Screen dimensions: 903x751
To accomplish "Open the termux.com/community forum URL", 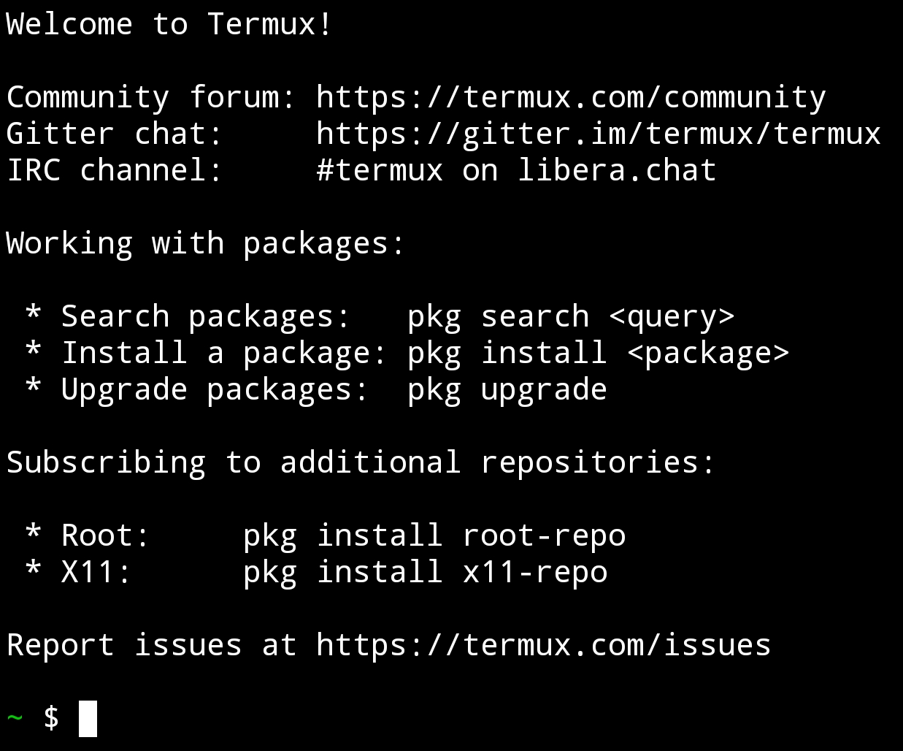I will [x=571, y=98].
